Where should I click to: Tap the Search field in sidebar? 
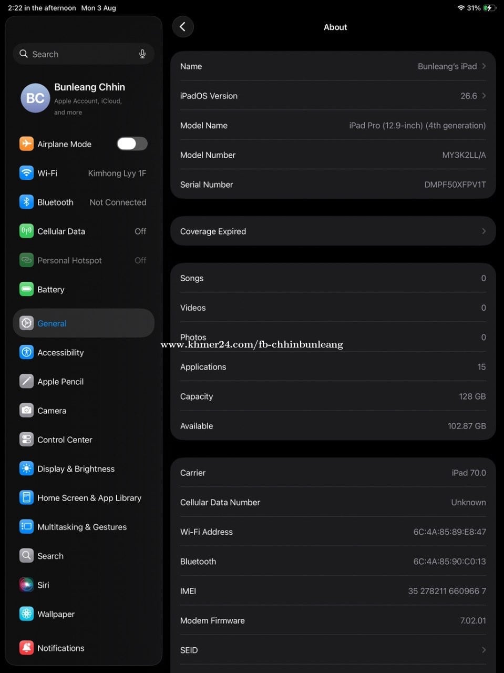[x=84, y=54]
